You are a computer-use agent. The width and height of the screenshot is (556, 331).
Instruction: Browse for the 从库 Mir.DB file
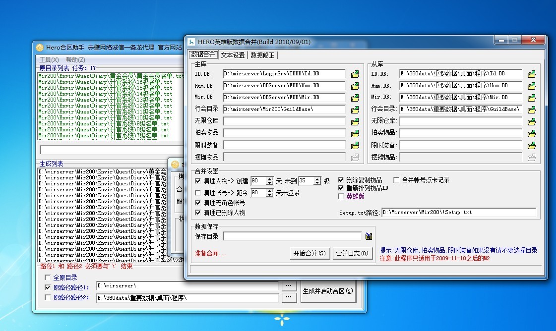(531, 98)
